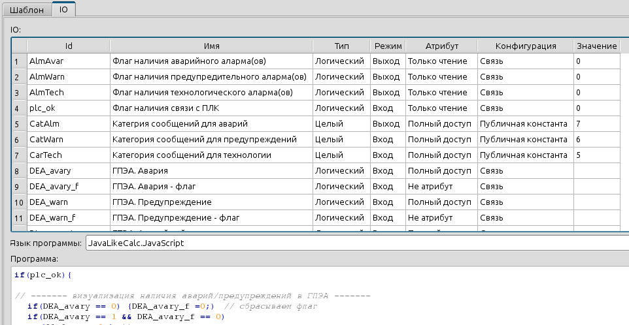The image size is (629, 325).
Task: Click the Id column header
Action: [68, 46]
